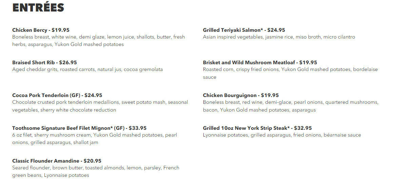Select Brisket and Wild Mushroom Meatloaf title
This screenshot has width=398, height=191.
(x=260, y=63)
